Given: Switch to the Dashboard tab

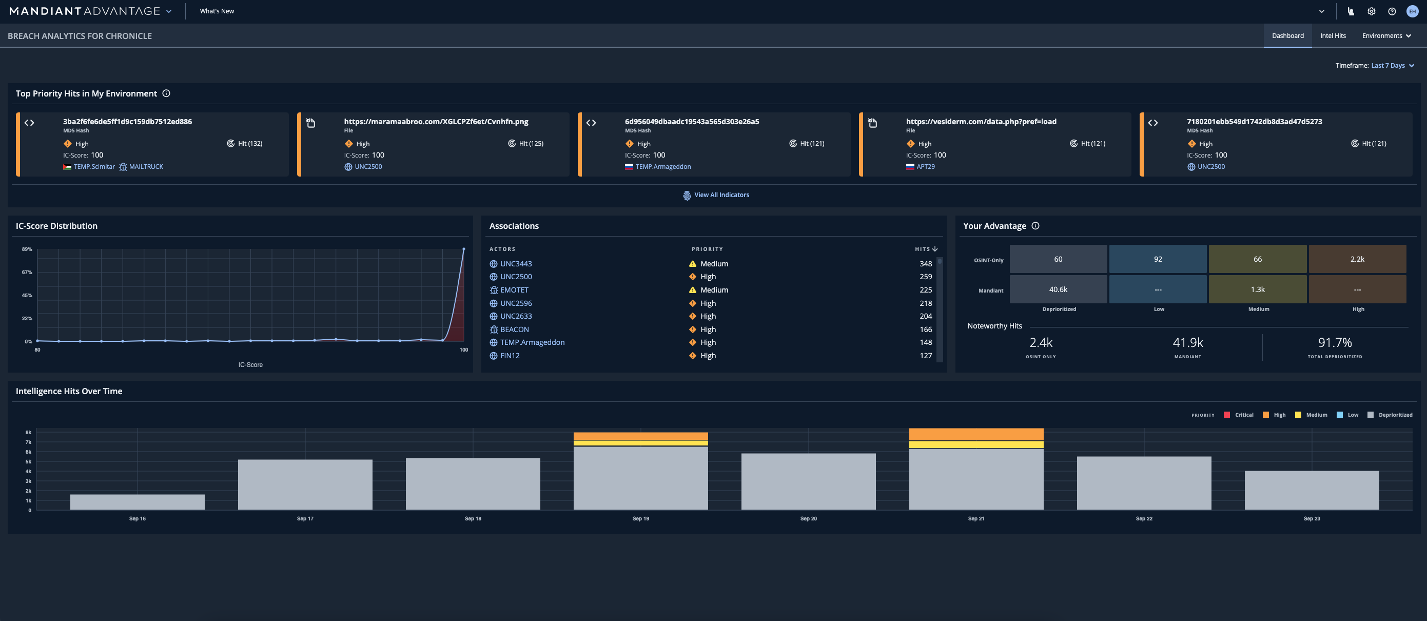Looking at the screenshot, I should tap(1287, 35).
